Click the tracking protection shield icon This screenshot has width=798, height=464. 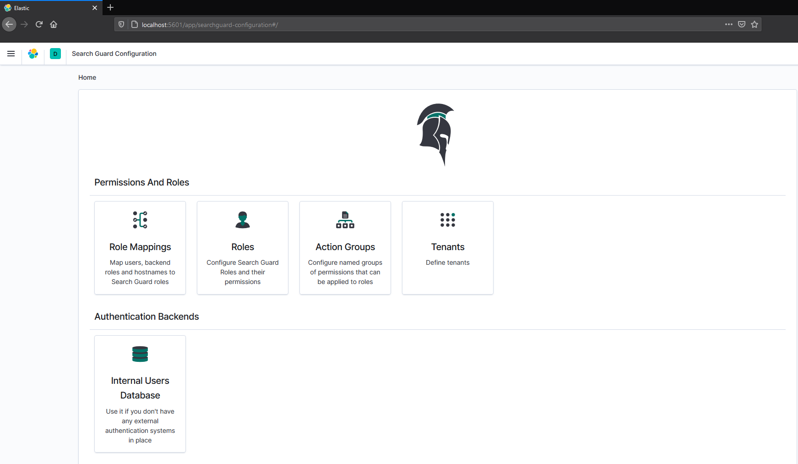pyautogui.click(x=121, y=24)
